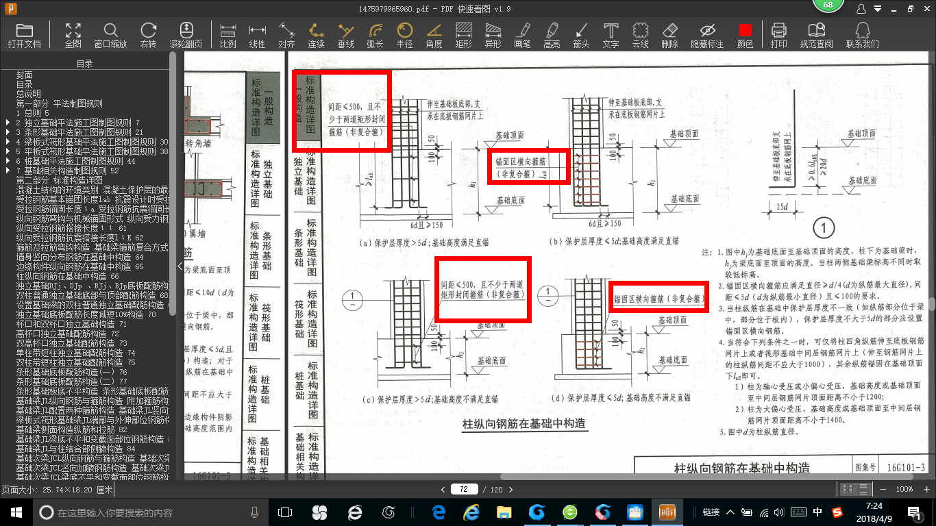Open the account user icon in title bar
The width and height of the screenshot is (936, 526).
pos(861,9)
